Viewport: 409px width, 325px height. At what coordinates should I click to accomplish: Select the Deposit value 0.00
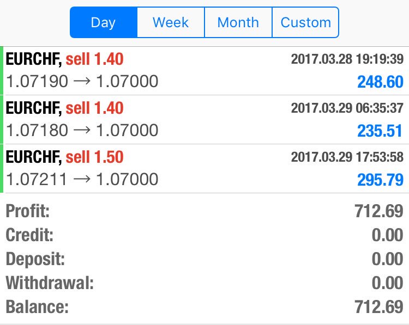[x=388, y=259]
